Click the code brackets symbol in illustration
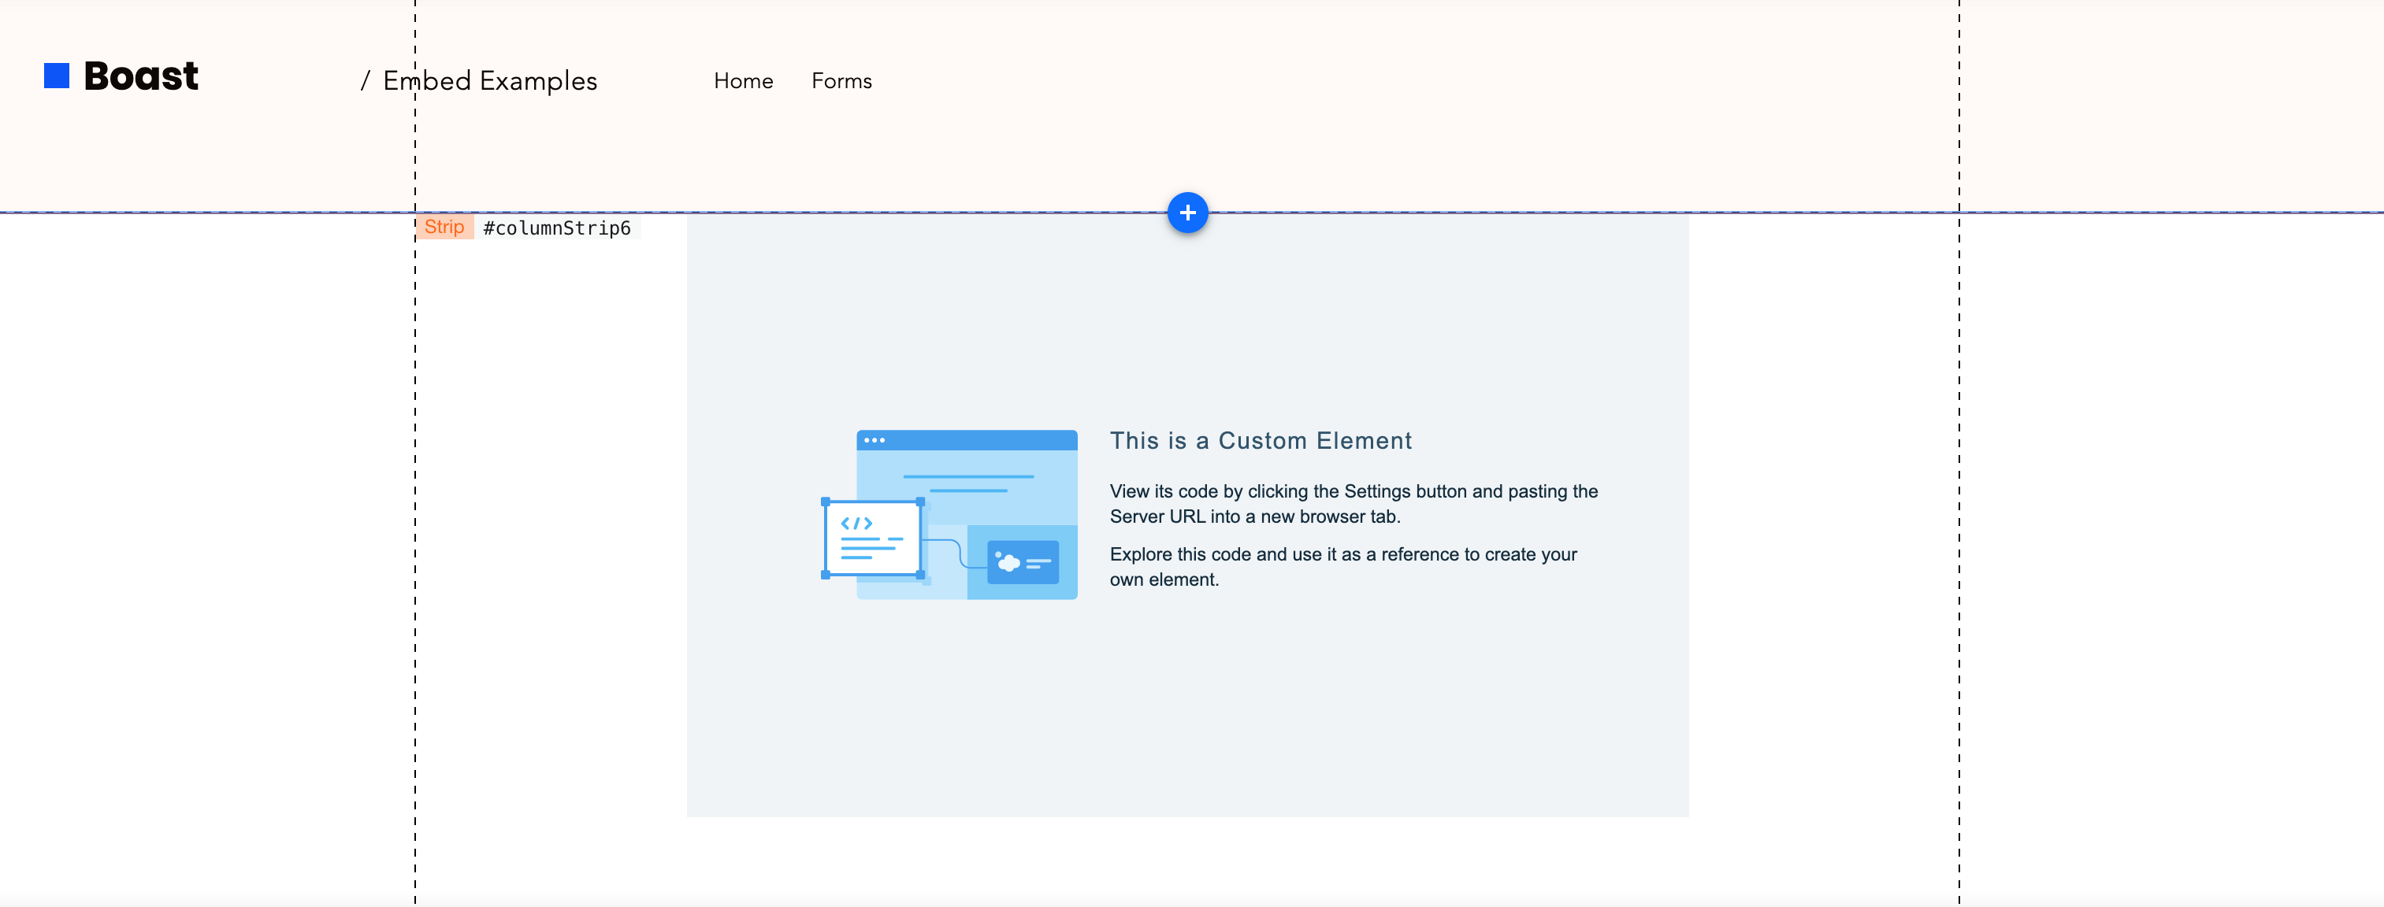2384x907 pixels. pyautogui.click(x=856, y=524)
